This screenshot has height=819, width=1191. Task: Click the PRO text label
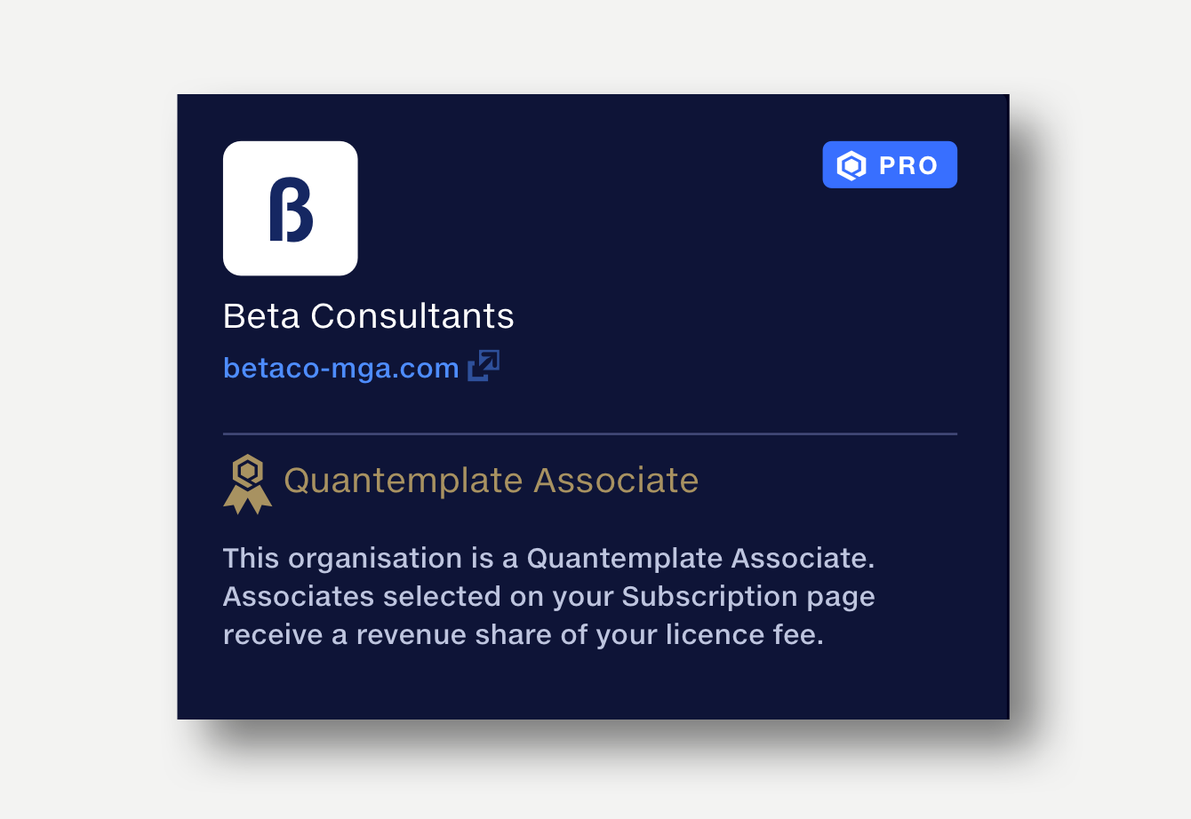(908, 166)
